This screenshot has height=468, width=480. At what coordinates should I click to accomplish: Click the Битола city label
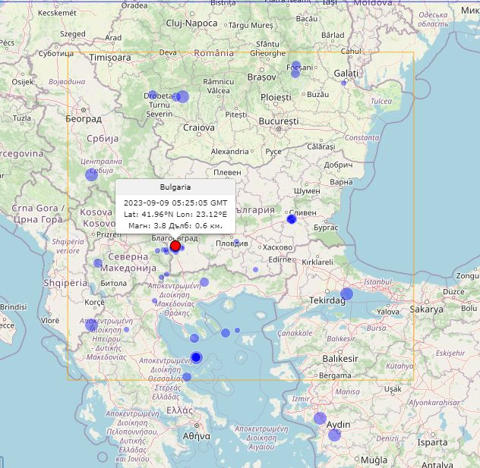point(114,284)
